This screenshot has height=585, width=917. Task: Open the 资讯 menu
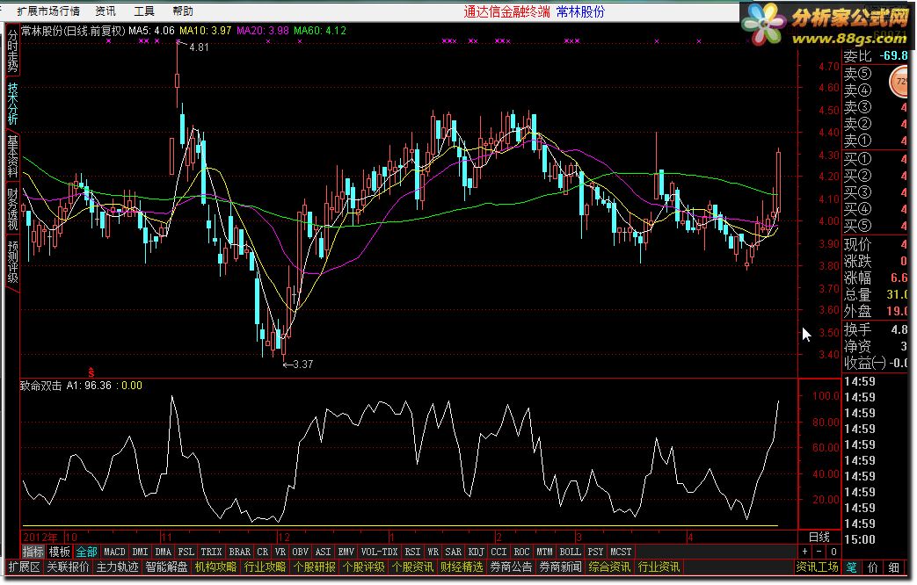(106, 11)
